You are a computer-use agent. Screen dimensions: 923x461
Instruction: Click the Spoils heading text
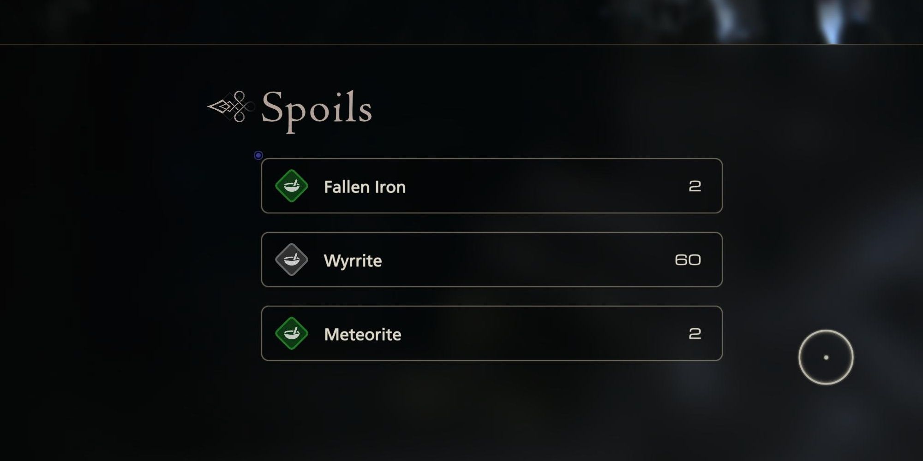pos(317,109)
